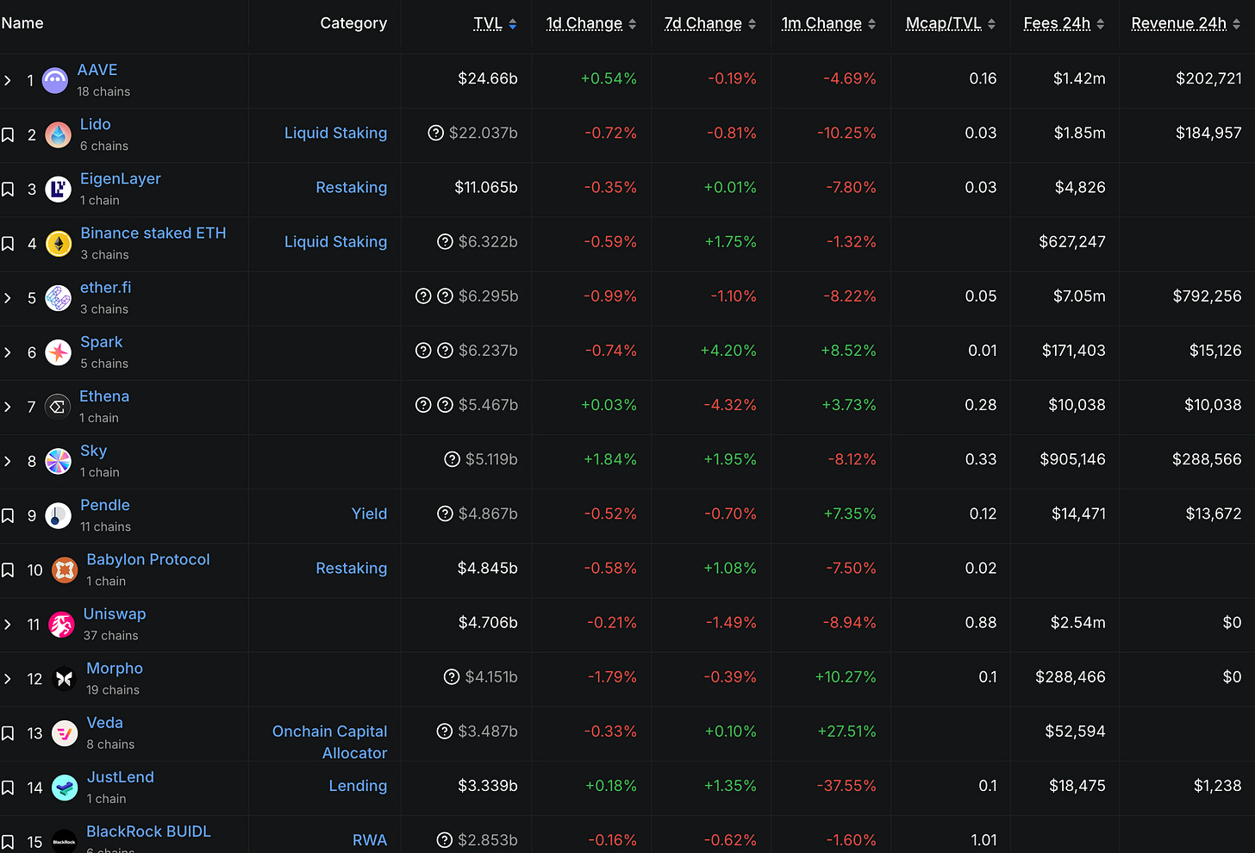Click Veda's 1m change +27.51%

click(x=846, y=732)
